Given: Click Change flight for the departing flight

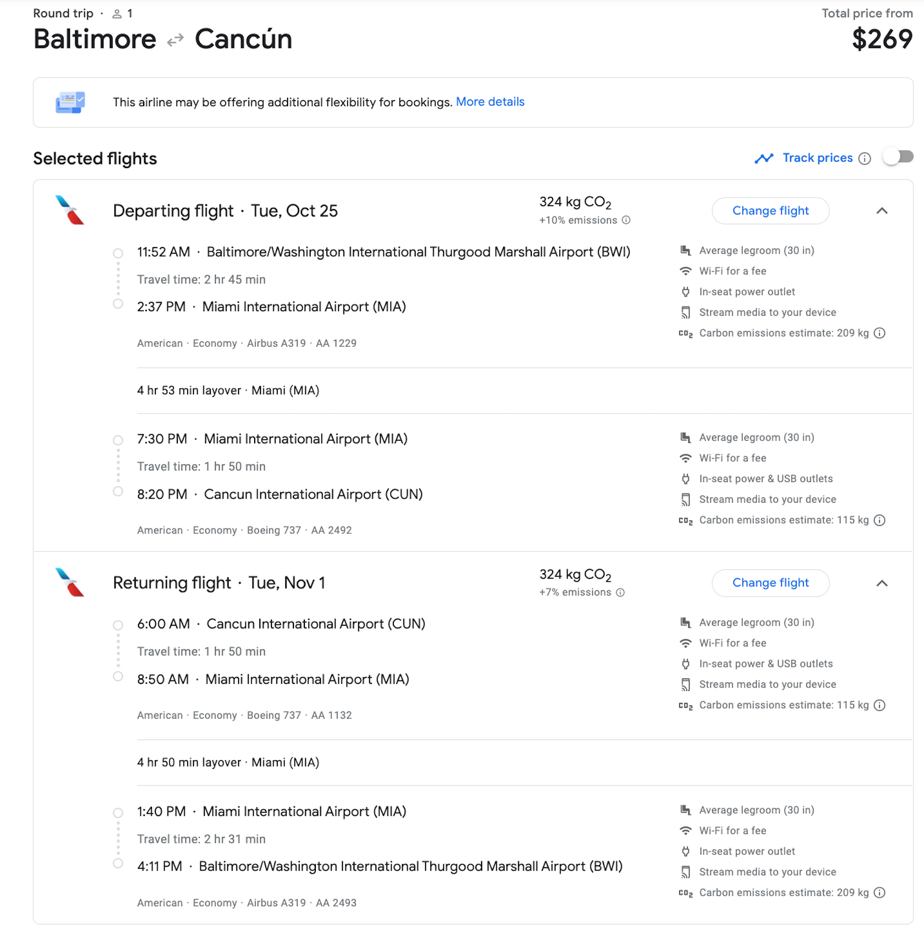Looking at the screenshot, I should pos(770,211).
